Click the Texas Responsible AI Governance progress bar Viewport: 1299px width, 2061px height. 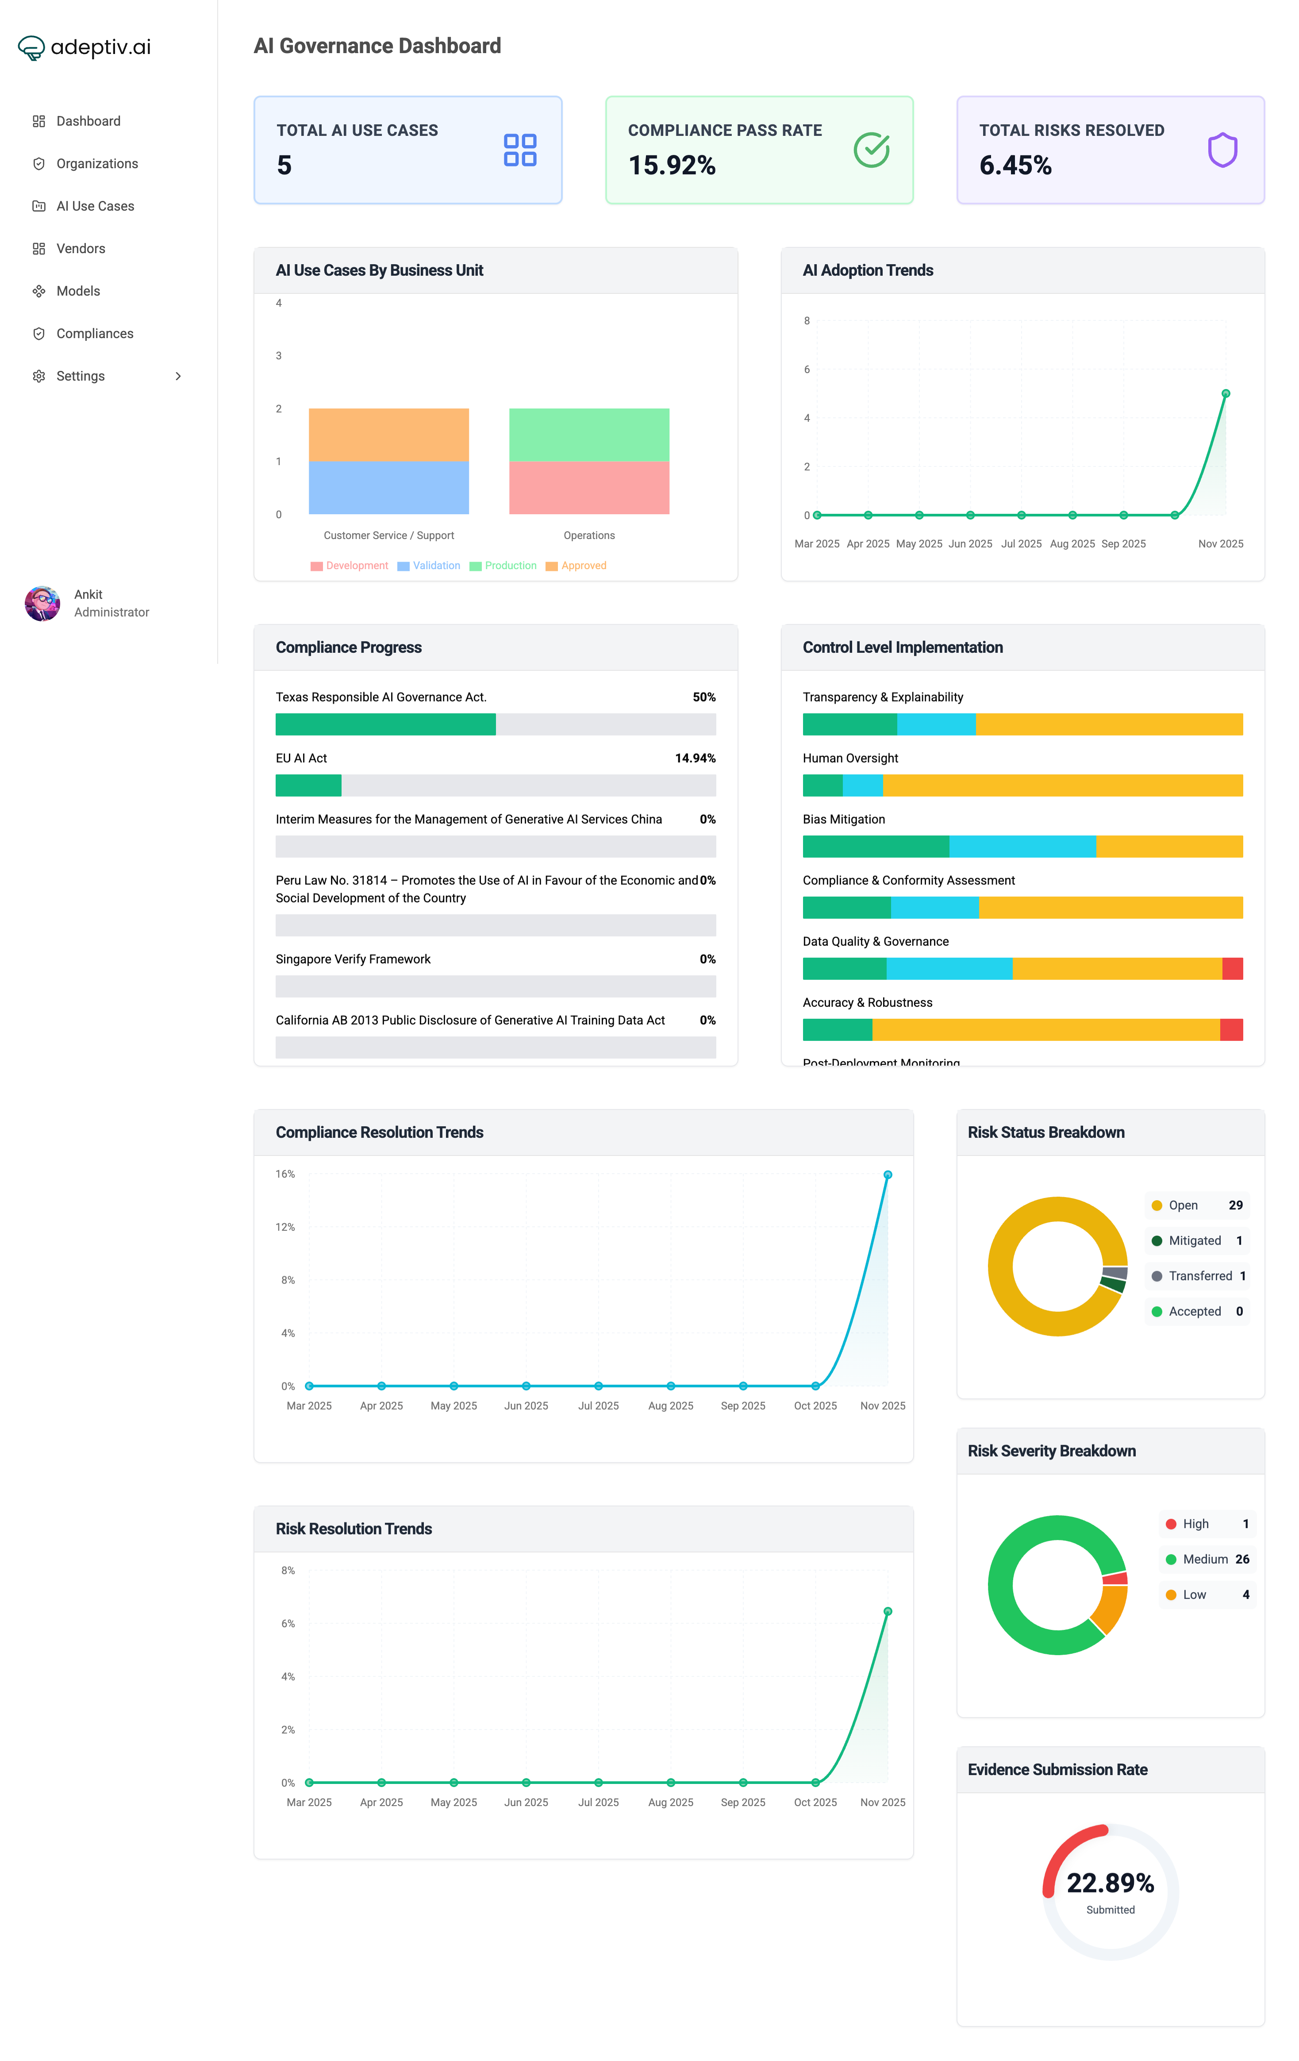point(495,725)
